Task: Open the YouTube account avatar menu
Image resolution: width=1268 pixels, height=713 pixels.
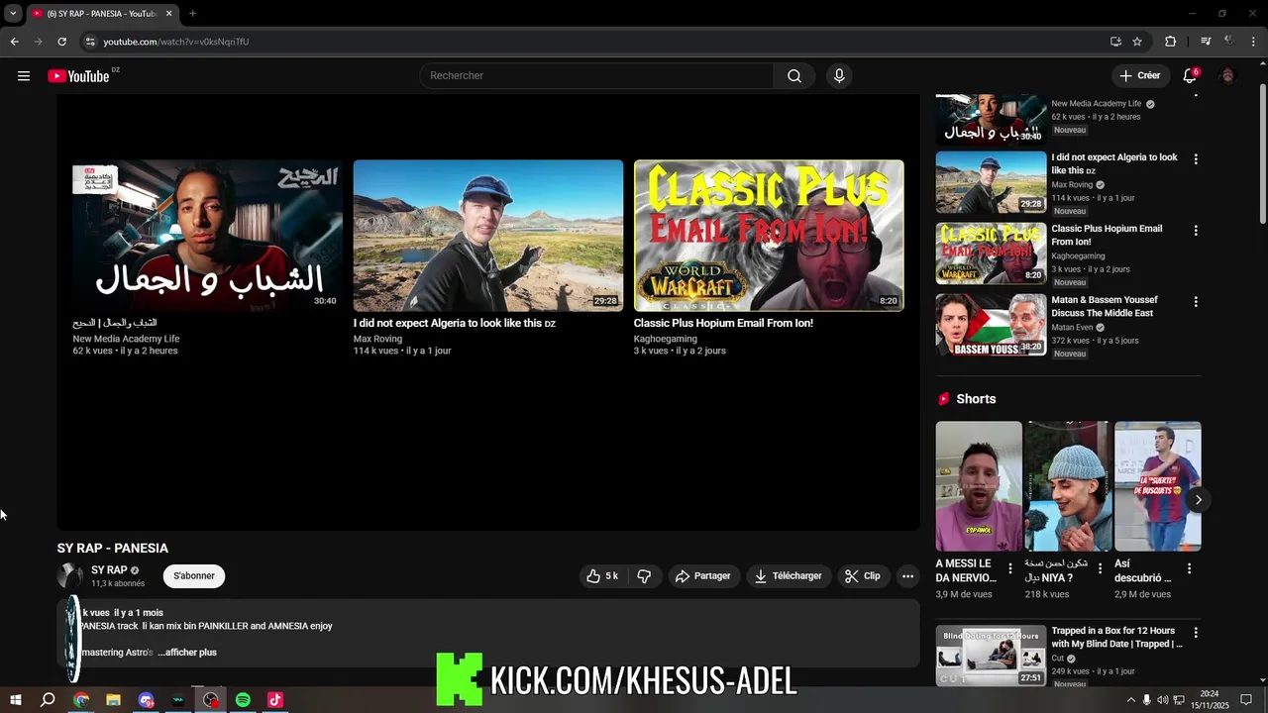Action: (1228, 76)
